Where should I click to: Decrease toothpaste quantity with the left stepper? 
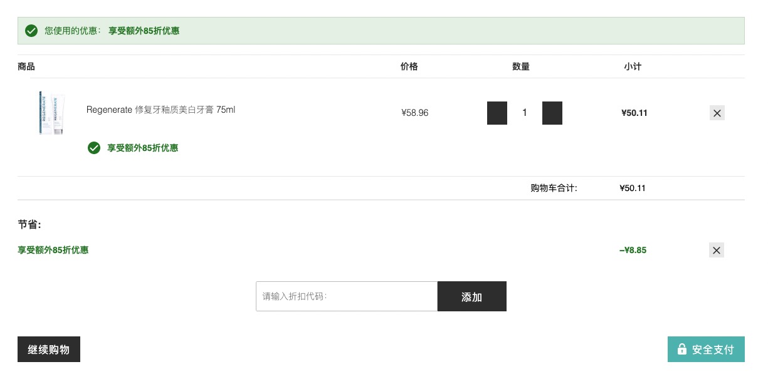coord(497,113)
